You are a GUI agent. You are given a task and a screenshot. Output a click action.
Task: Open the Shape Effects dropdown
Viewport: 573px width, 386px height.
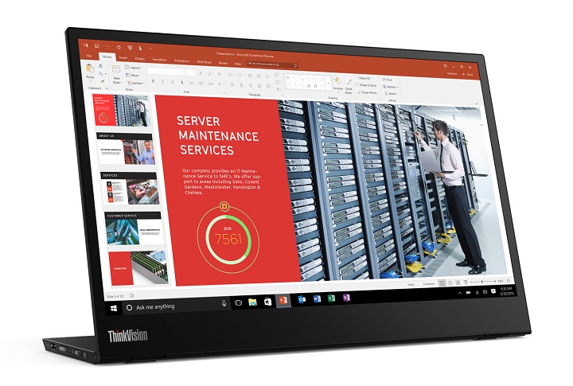[367, 92]
